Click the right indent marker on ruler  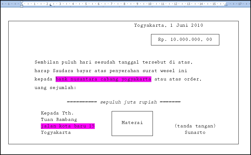click(226, 5)
